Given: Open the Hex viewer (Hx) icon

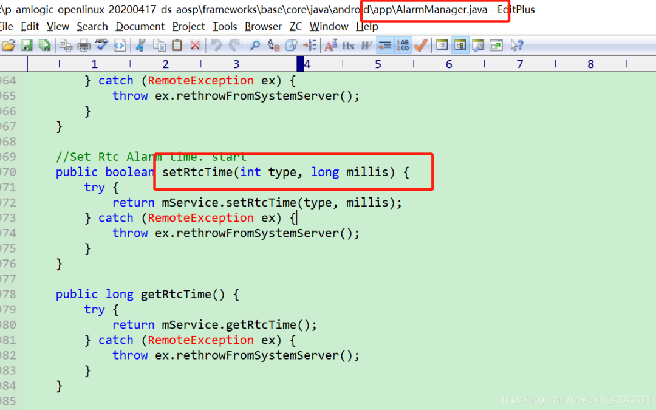Looking at the screenshot, I should coord(348,45).
